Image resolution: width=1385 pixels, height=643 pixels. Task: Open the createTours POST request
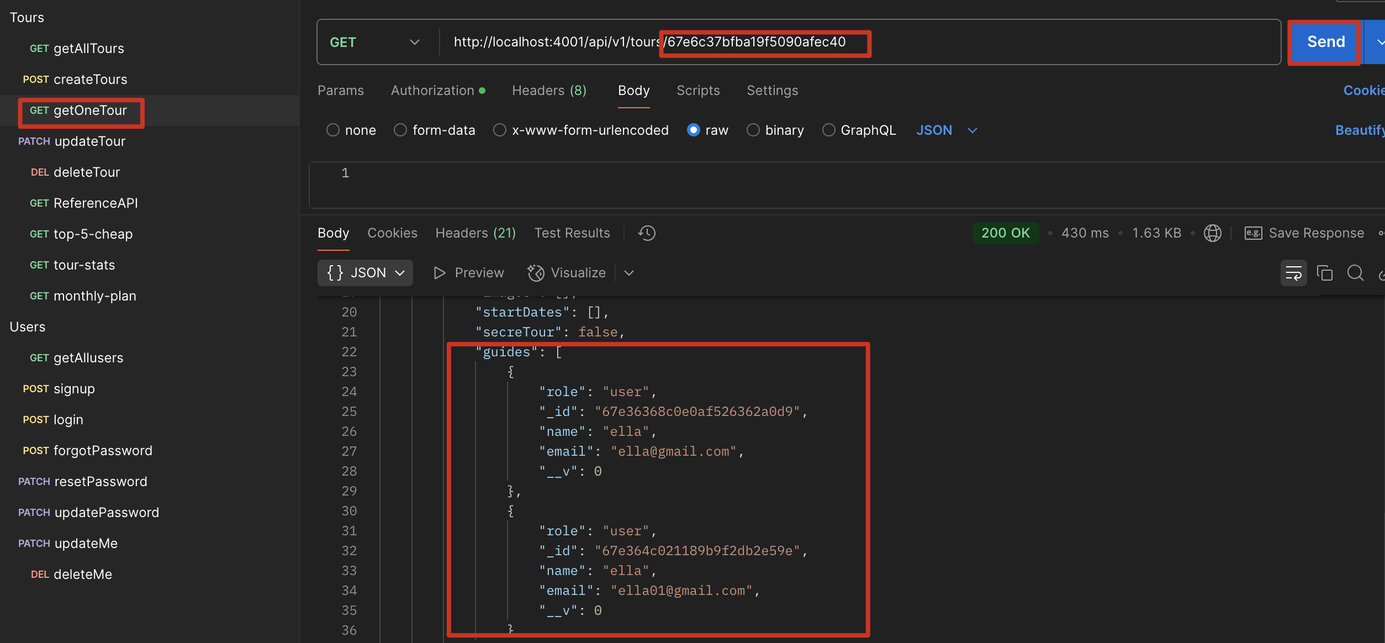pos(90,80)
